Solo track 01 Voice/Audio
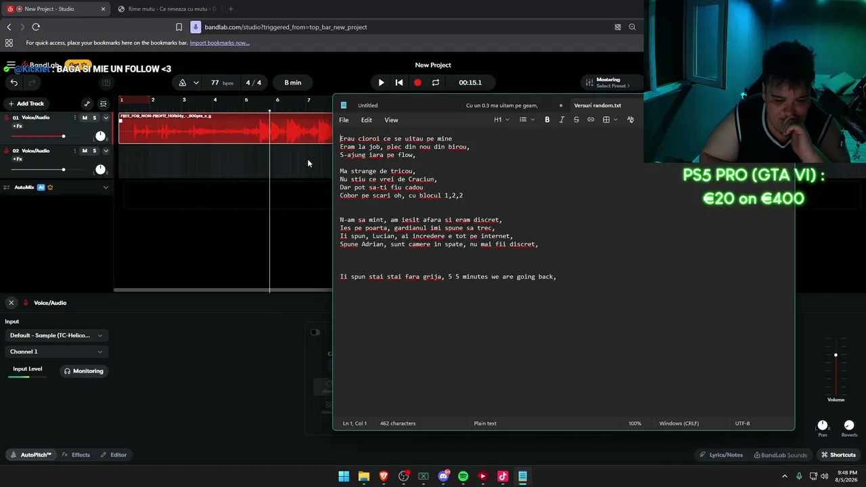Image resolution: width=866 pixels, height=487 pixels. click(95, 118)
